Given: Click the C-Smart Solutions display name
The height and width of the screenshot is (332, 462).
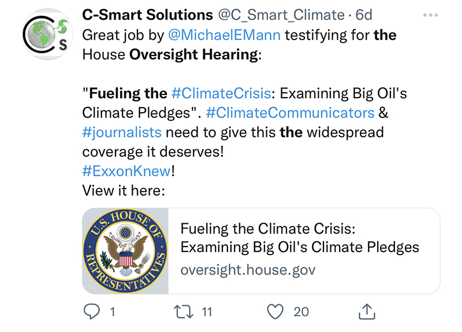Looking at the screenshot, I should point(148,14).
